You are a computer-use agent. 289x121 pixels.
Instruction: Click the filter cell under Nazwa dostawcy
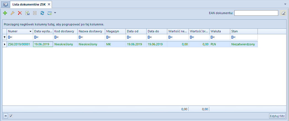pyautogui.click(x=91, y=37)
